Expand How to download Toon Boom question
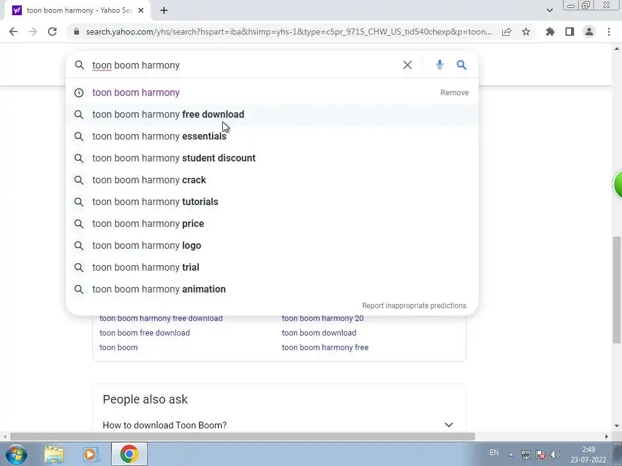The image size is (622, 466). pyautogui.click(x=279, y=425)
